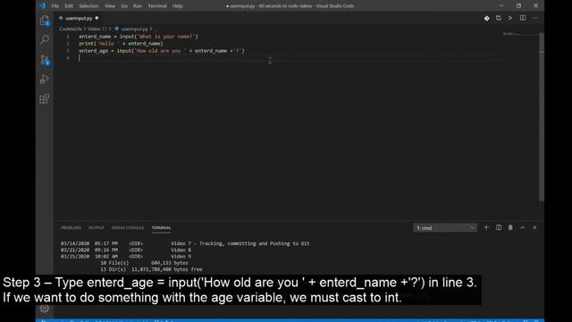This screenshot has height=322, width=572.
Task: Switch to the TERMINAL panel tab
Action: [x=161, y=227]
